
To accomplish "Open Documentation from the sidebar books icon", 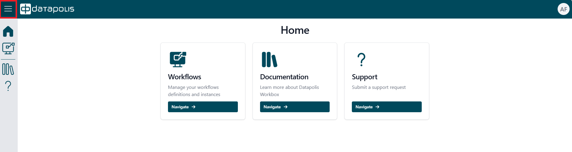I will pos(8,69).
